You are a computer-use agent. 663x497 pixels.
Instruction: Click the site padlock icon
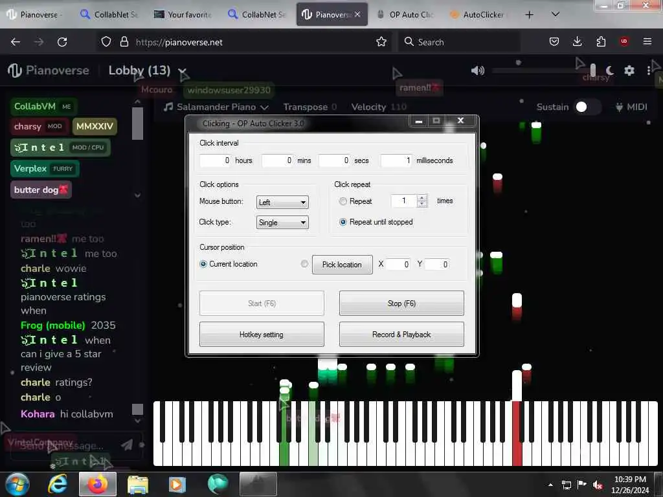tap(124, 42)
